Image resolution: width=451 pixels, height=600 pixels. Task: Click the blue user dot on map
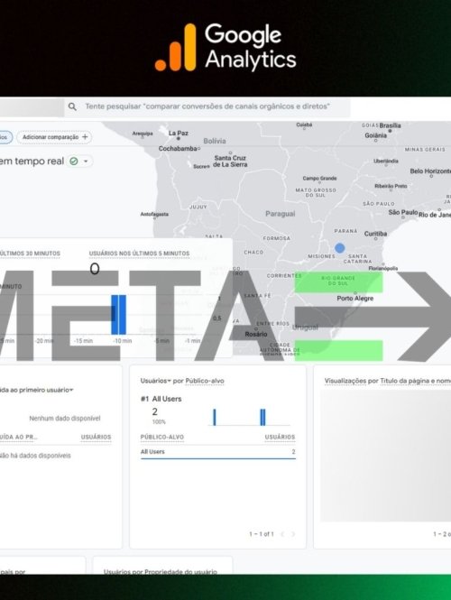[340, 248]
